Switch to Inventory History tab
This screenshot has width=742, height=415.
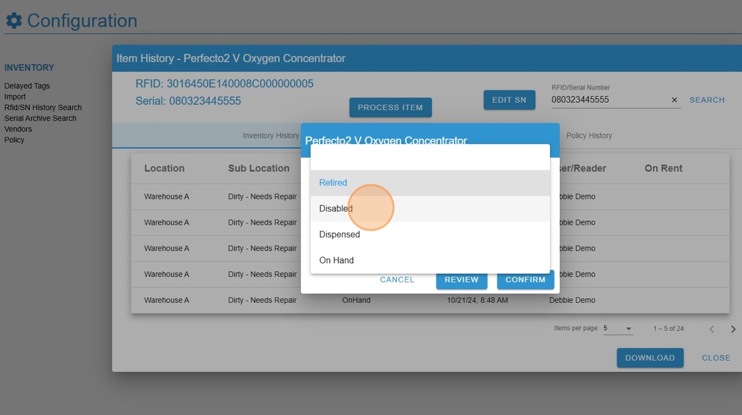click(x=271, y=135)
